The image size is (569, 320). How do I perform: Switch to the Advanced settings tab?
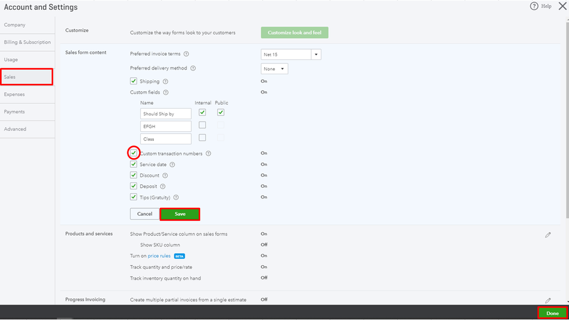pyautogui.click(x=15, y=129)
